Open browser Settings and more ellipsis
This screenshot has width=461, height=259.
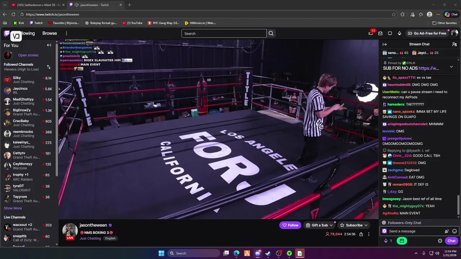coord(438,14)
